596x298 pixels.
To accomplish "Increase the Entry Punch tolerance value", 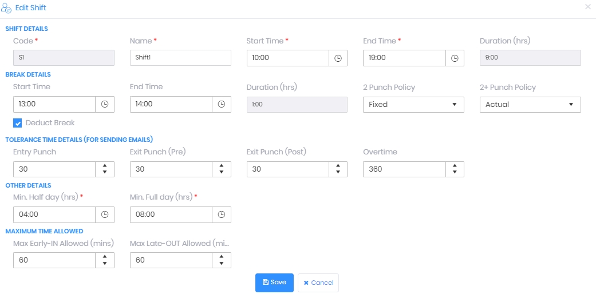I will (x=105, y=166).
